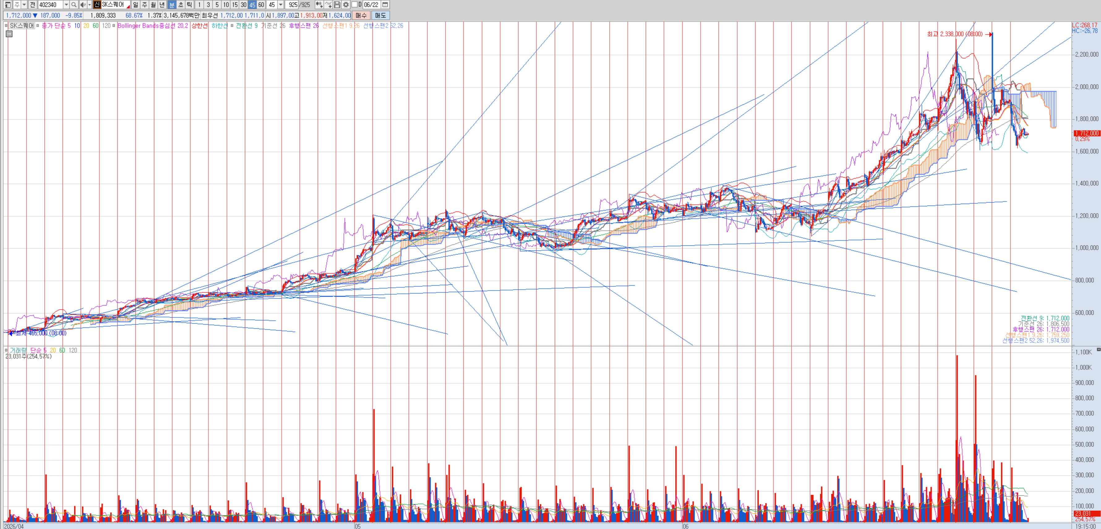Click the 주 selector box at toolbar left
Image resolution: width=1101 pixels, height=529 pixels.
pyautogui.click(x=17, y=5)
